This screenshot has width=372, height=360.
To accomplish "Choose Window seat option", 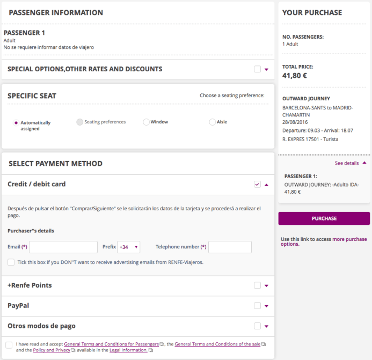I will [146, 122].
